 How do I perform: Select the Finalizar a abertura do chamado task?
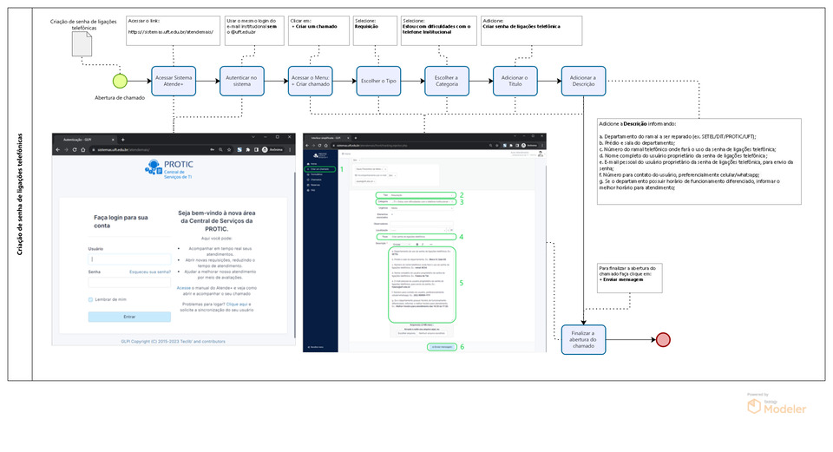588,339
